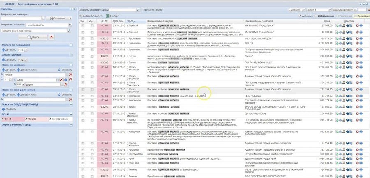Expand the 'Округ / Регион / Город' section

click(71, 125)
